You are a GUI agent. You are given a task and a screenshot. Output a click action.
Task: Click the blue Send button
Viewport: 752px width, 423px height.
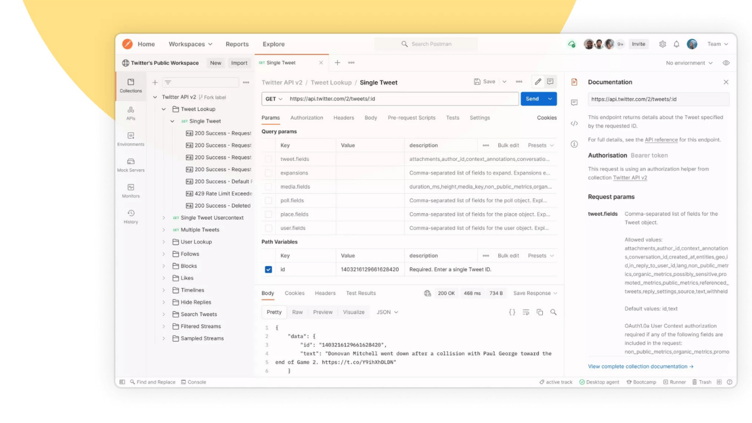click(532, 99)
